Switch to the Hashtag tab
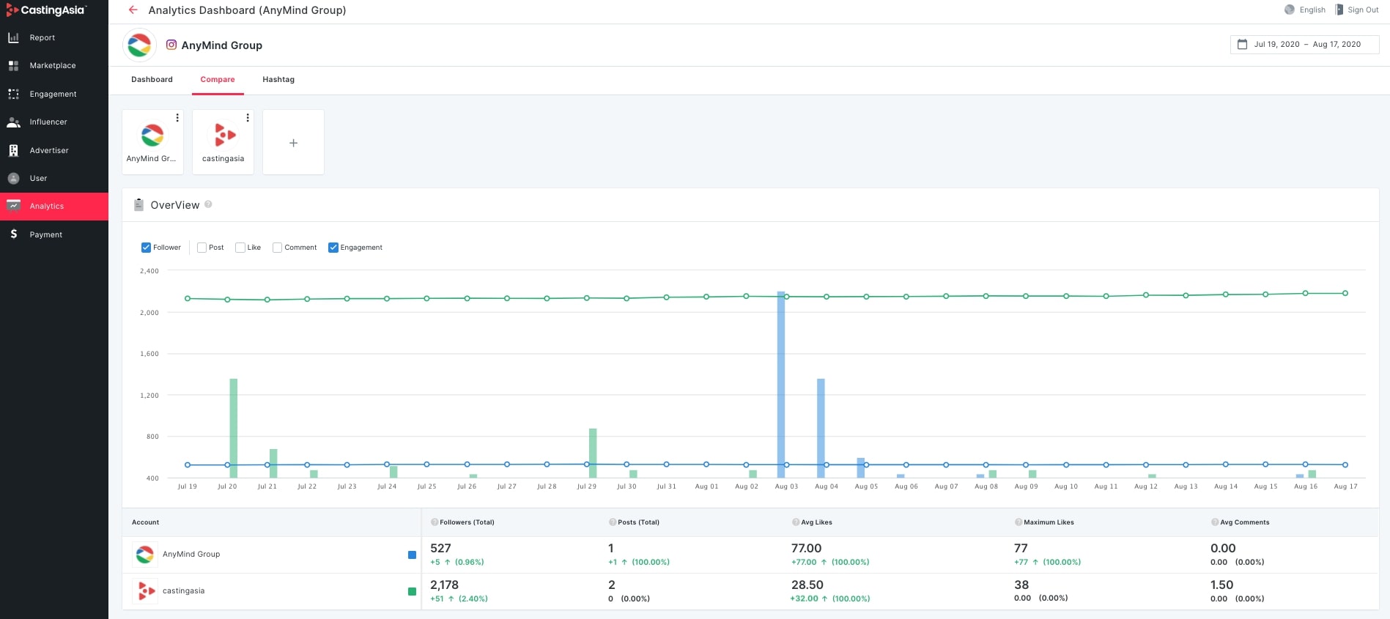The image size is (1390, 619). [x=278, y=80]
